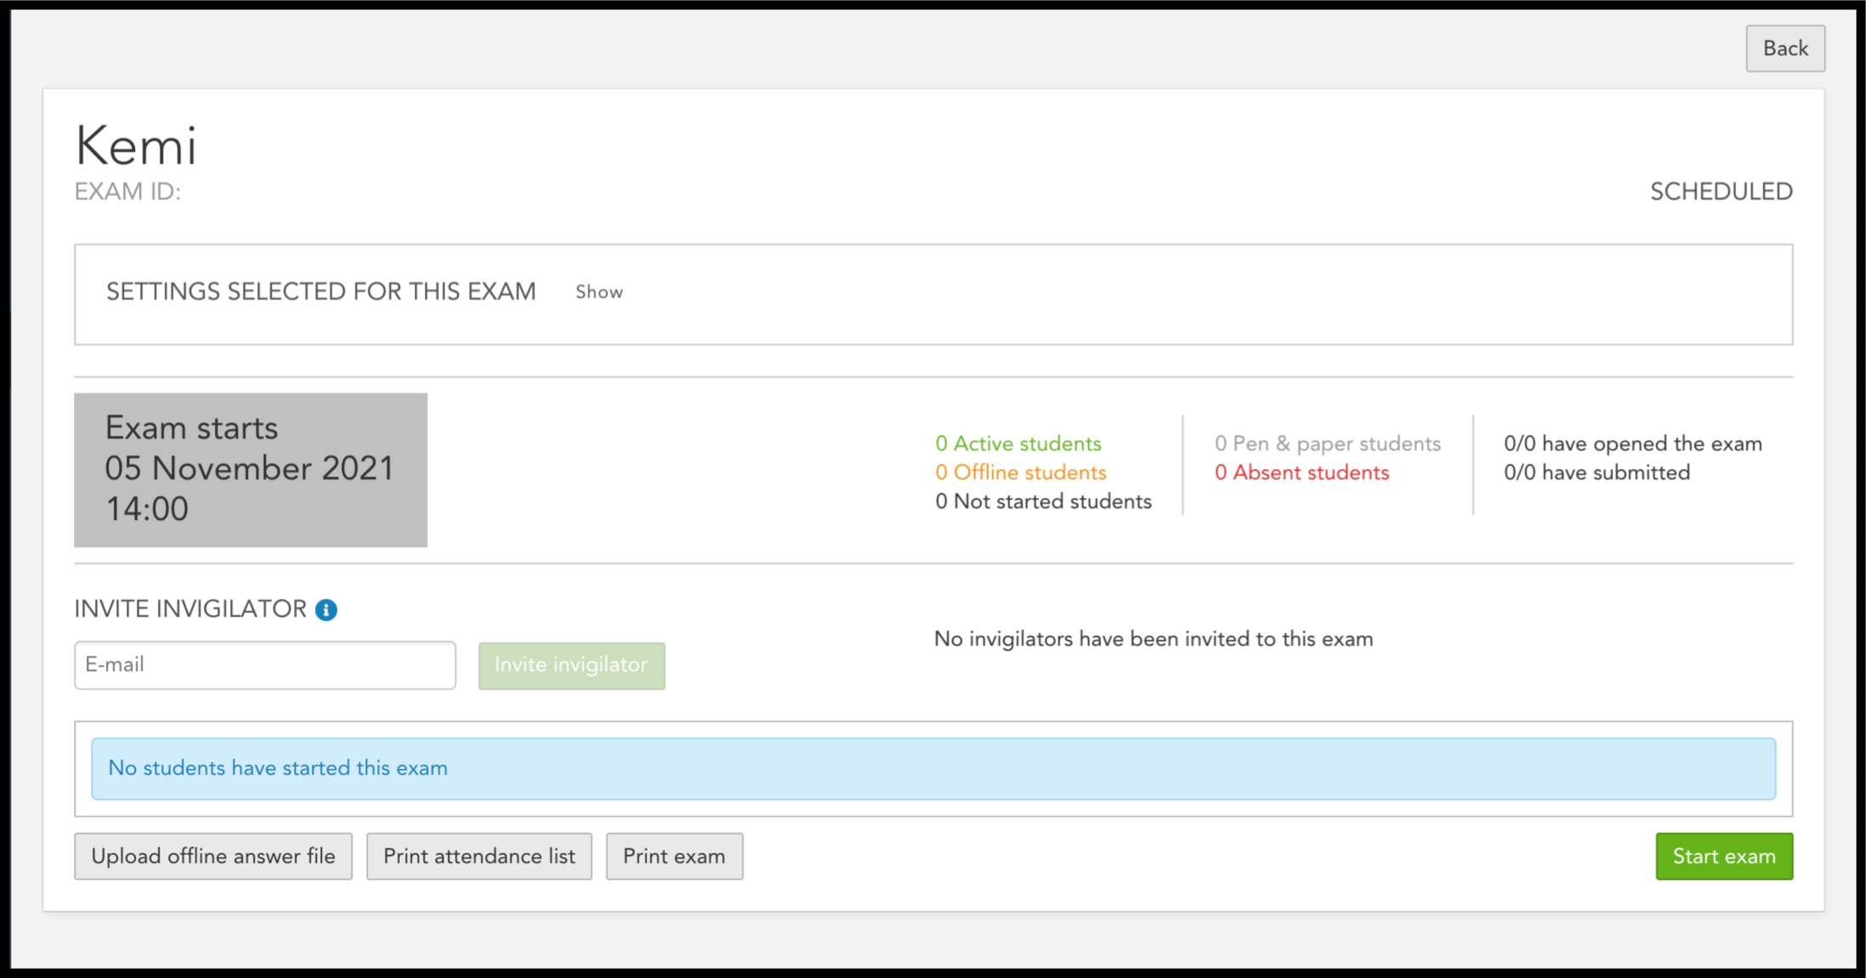Click the Back button
The width and height of the screenshot is (1866, 978).
tap(1784, 48)
